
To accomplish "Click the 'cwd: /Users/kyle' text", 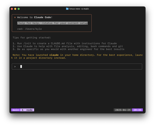I will pyautogui.click(x=29, y=29).
